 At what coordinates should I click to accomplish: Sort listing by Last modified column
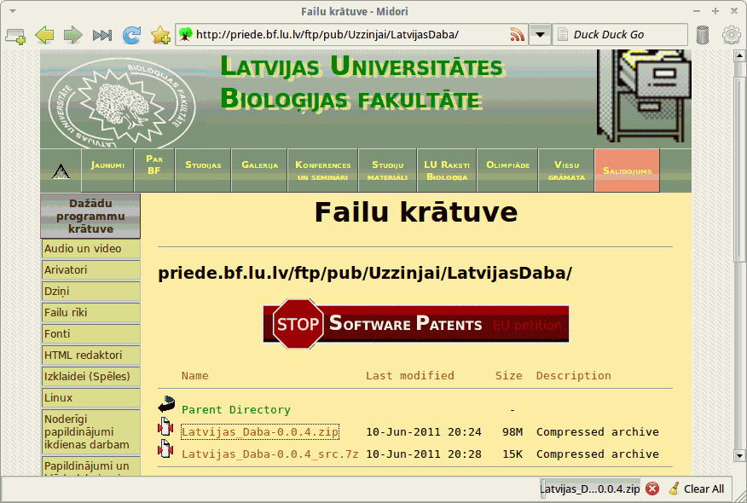[x=409, y=376]
